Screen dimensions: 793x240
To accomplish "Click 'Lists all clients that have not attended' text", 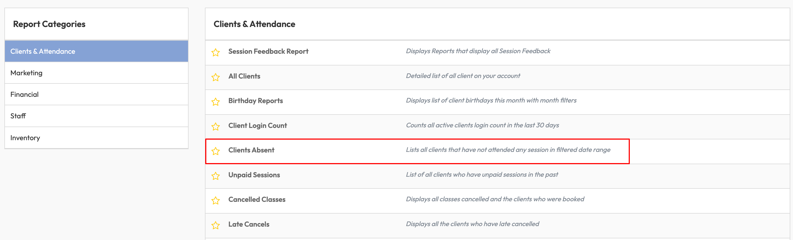I will coord(508,150).
